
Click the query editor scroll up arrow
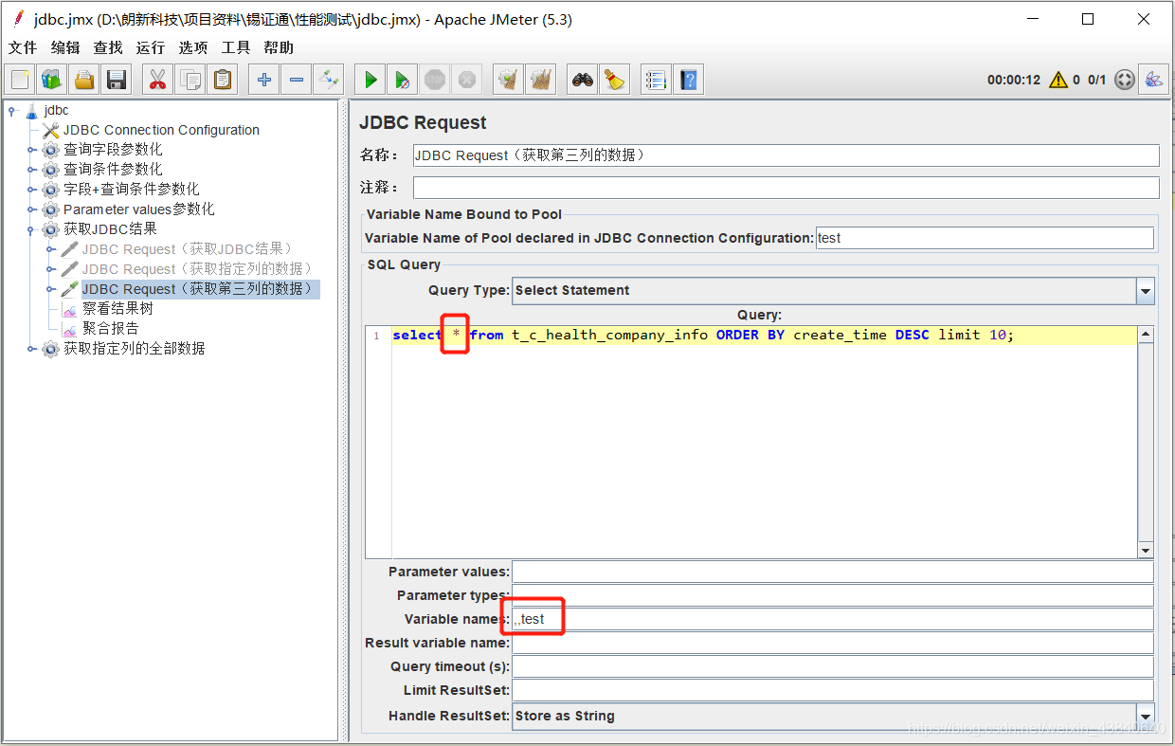point(1146,335)
